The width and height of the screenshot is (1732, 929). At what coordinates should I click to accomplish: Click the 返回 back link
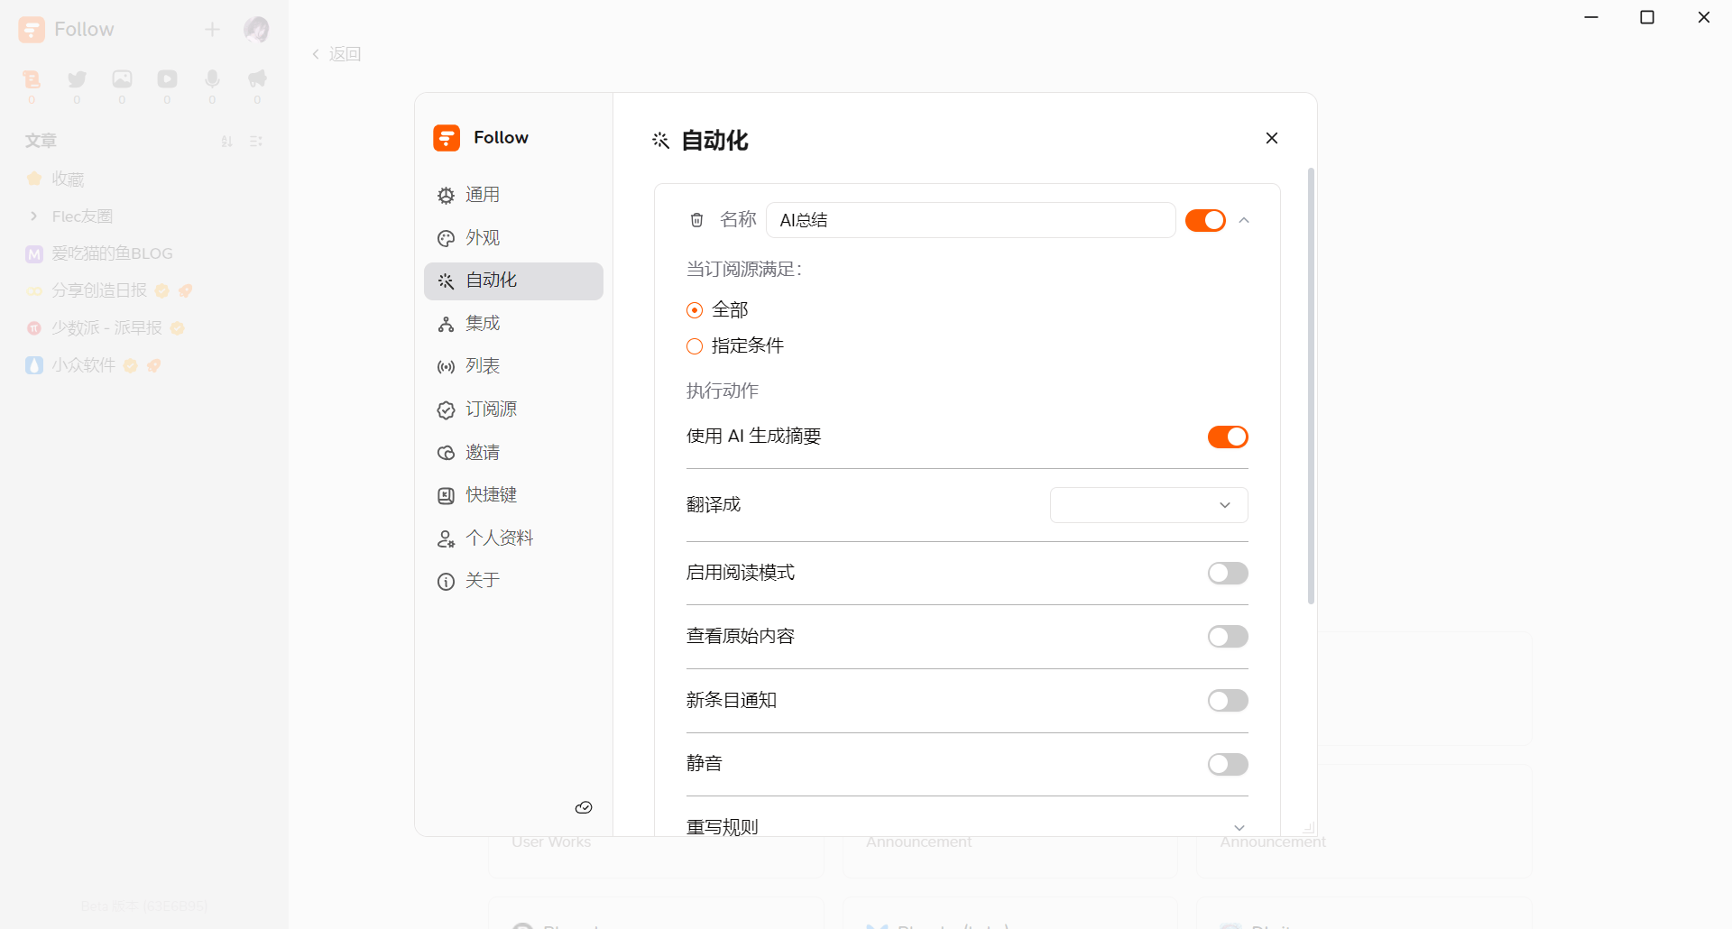click(x=336, y=54)
